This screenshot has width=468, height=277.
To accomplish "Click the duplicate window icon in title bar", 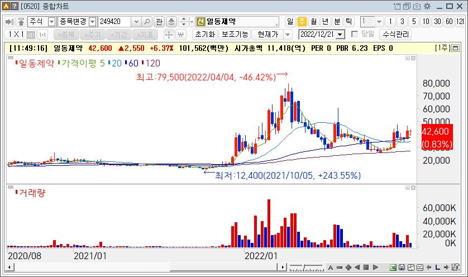I will click(x=407, y=6).
